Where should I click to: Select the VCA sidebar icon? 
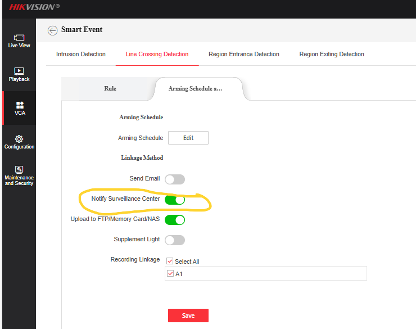point(20,108)
